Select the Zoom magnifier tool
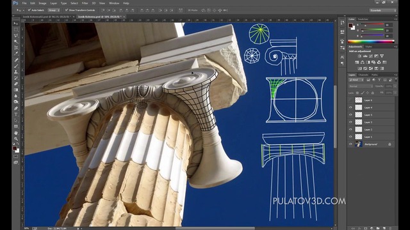The height and width of the screenshot is (230, 410). (16, 139)
